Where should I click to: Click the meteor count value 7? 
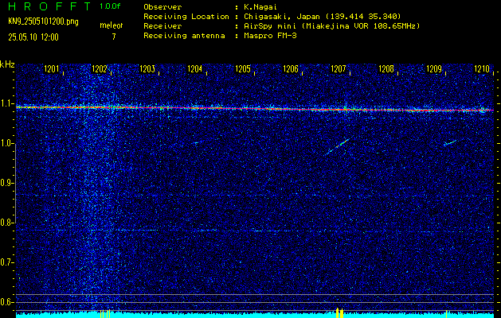tap(114, 37)
